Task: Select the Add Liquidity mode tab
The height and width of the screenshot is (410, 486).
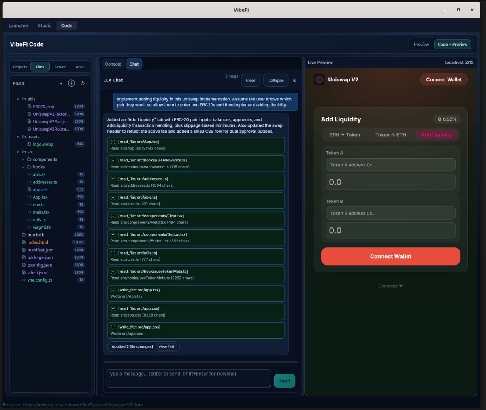Action: point(437,135)
